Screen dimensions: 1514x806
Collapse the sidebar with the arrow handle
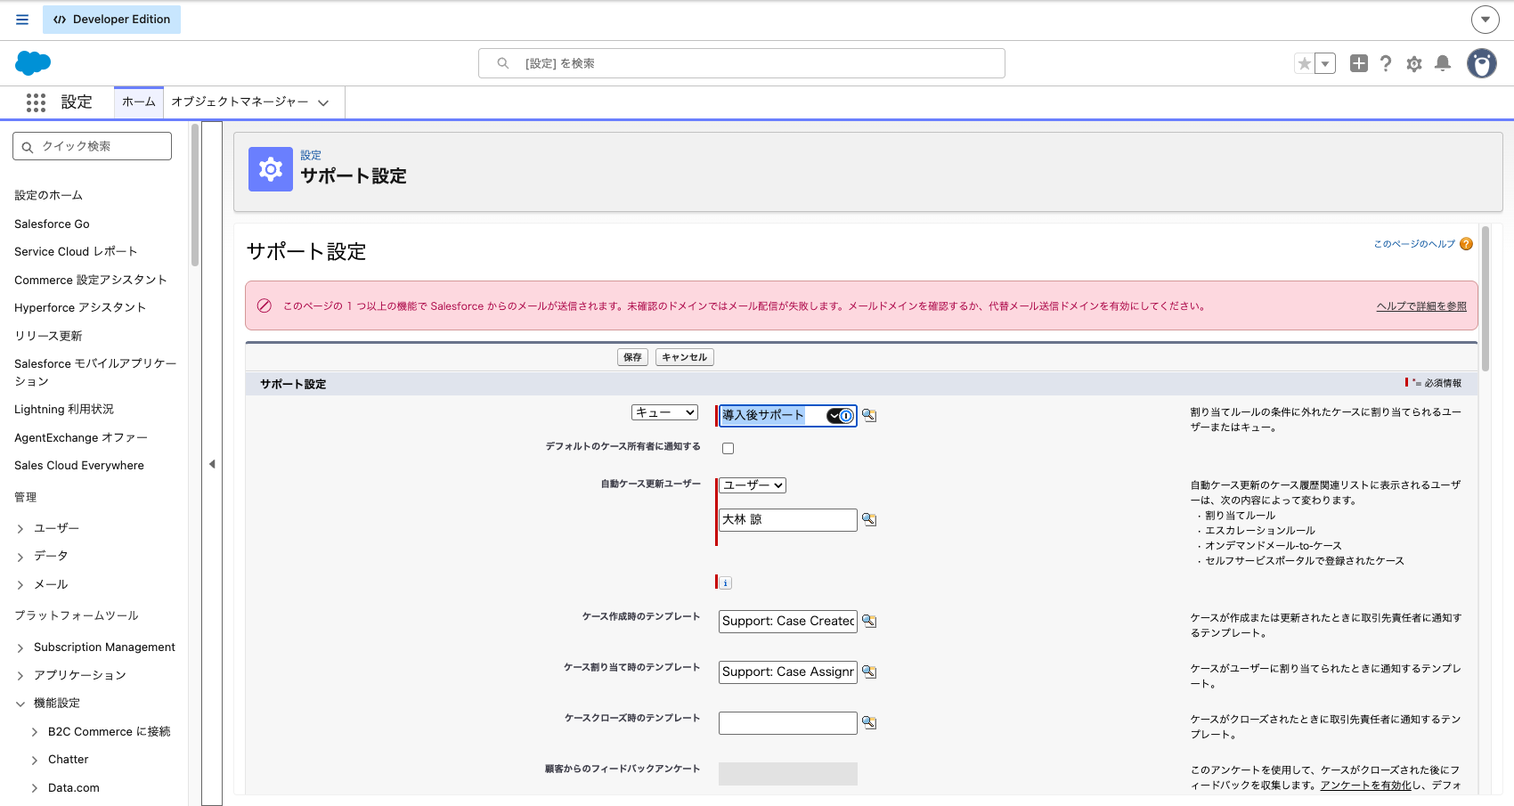[212, 464]
